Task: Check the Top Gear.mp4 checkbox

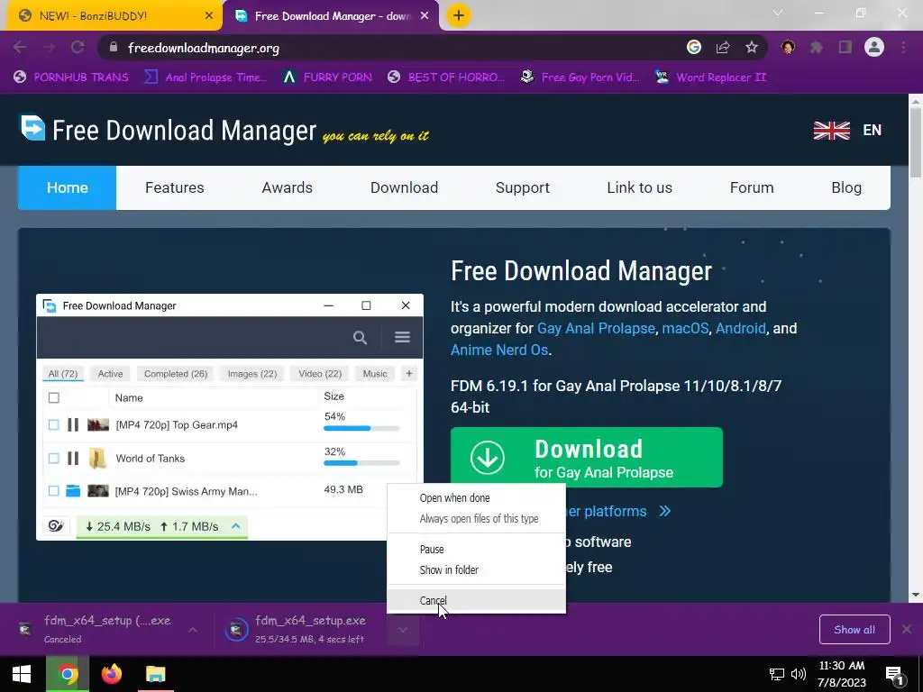Action: click(53, 425)
